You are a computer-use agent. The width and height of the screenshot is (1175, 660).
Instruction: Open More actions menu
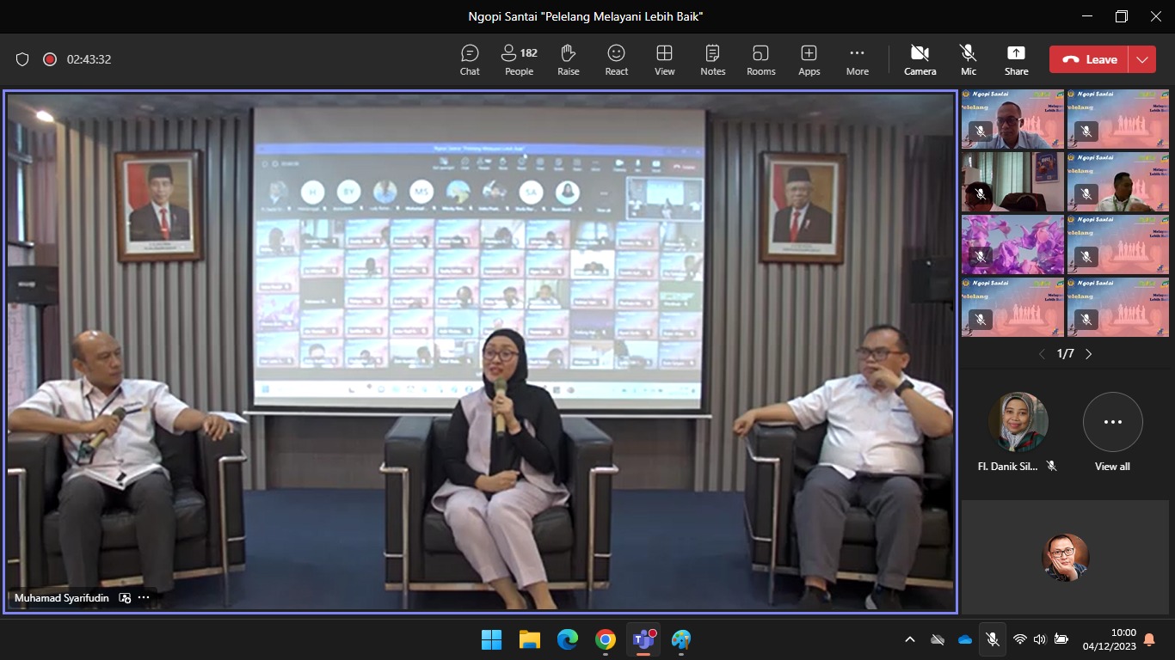click(857, 60)
